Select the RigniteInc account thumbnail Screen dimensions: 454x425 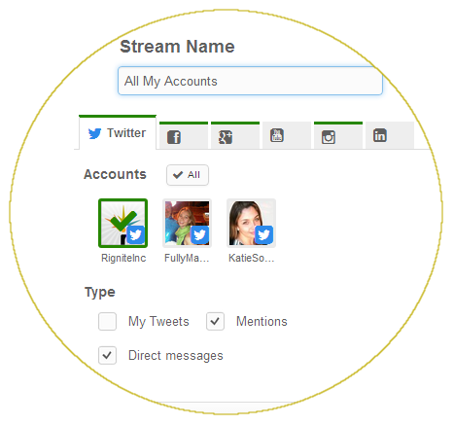point(122,223)
